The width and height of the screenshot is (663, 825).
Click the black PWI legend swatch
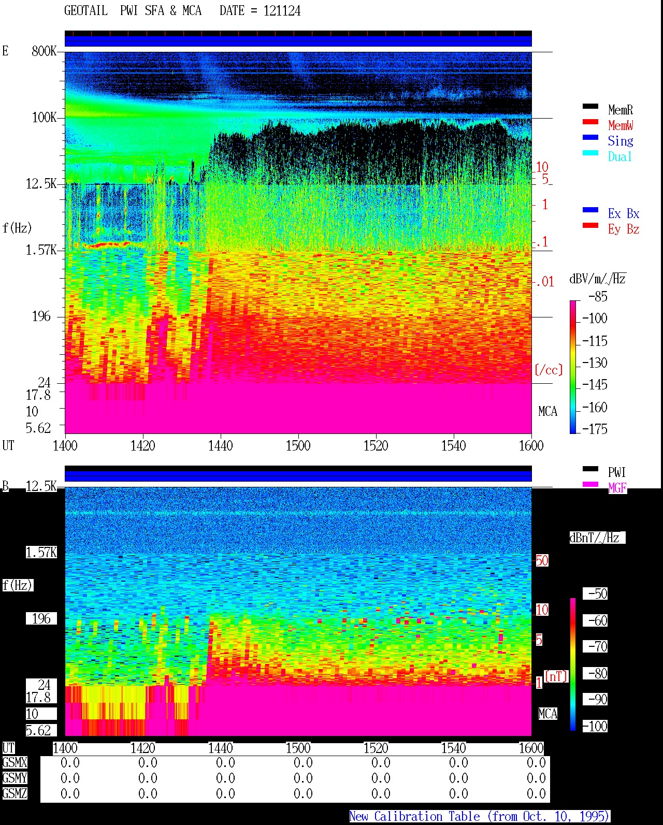590,469
